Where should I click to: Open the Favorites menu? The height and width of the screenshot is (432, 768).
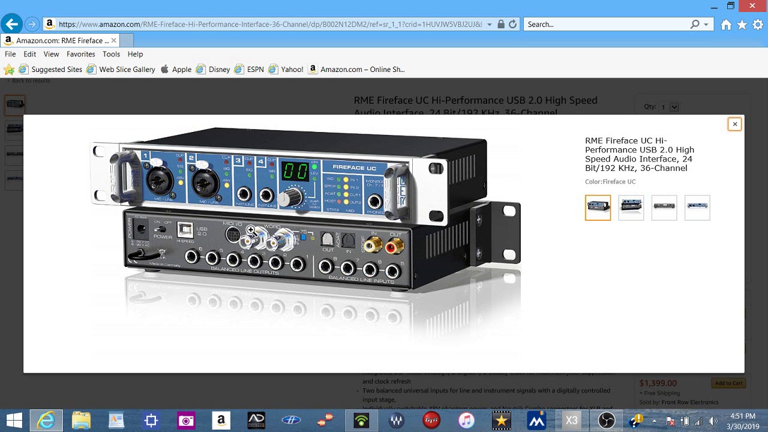point(80,54)
